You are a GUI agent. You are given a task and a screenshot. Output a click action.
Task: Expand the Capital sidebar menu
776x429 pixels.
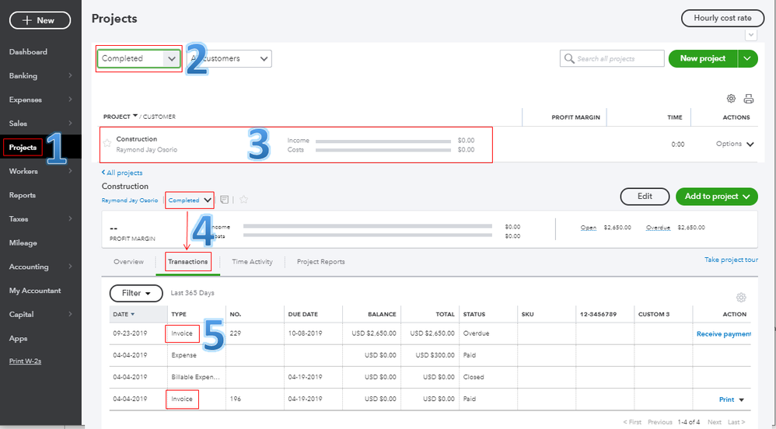pos(40,314)
